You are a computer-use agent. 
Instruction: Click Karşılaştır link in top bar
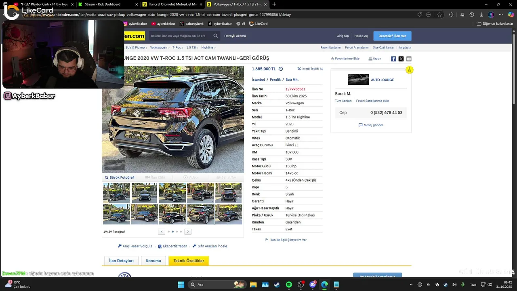click(x=405, y=48)
